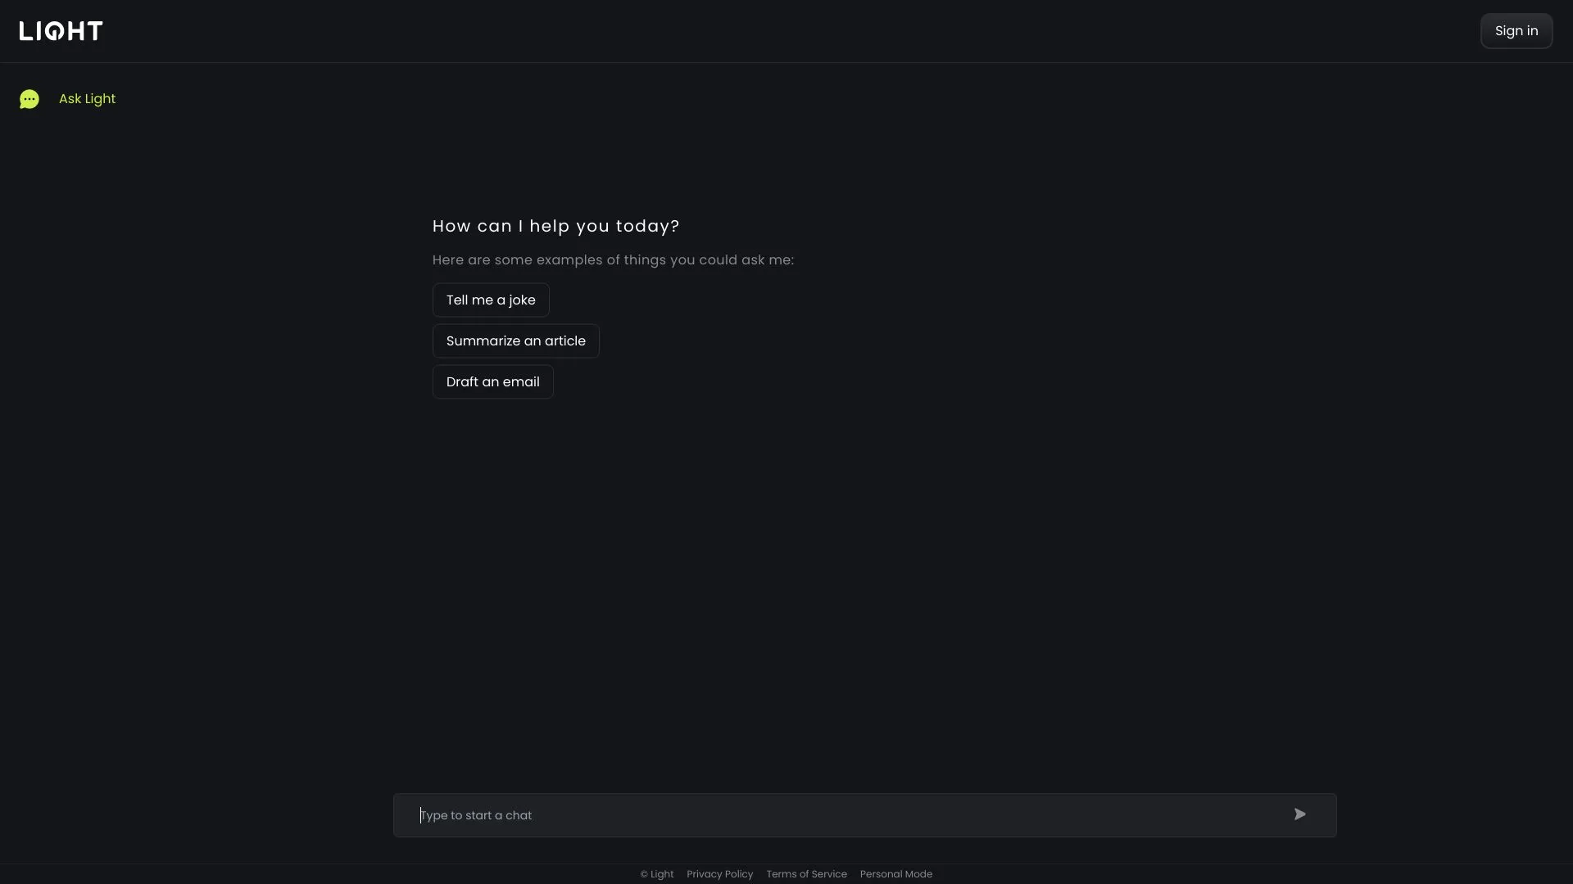Select the Summarize an article prompt
The height and width of the screenshot is (884, 1573).
click(x=515, y=340)
